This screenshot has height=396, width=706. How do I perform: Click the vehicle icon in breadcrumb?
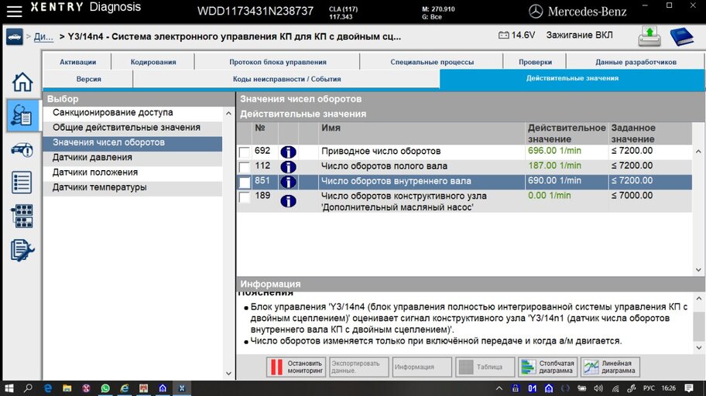click(x=15, y=36)
